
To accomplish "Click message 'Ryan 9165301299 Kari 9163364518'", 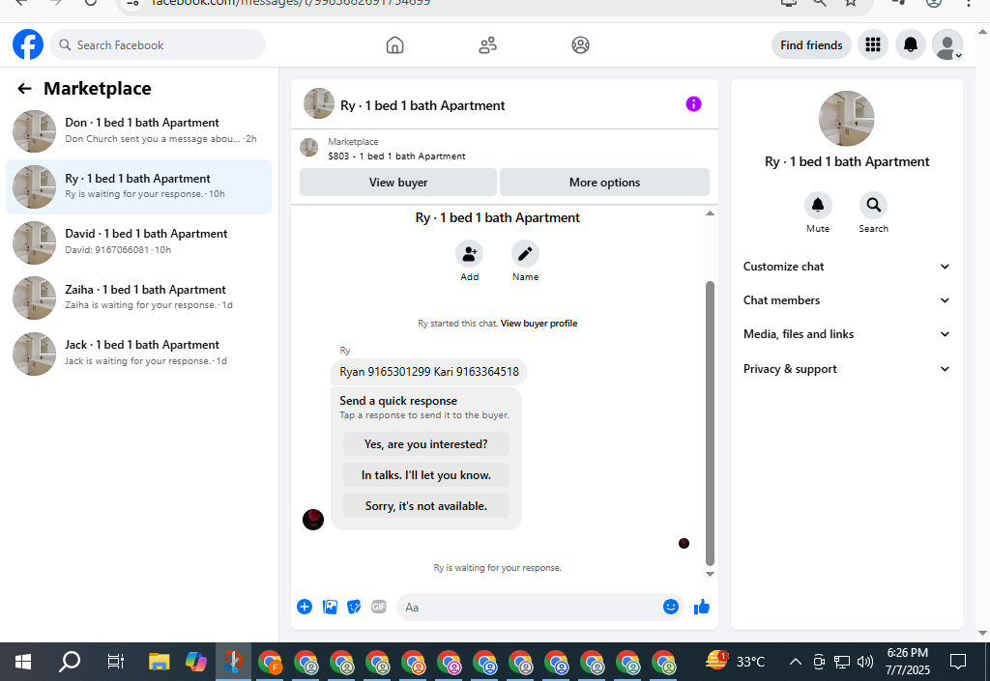I will pos(429,371).
